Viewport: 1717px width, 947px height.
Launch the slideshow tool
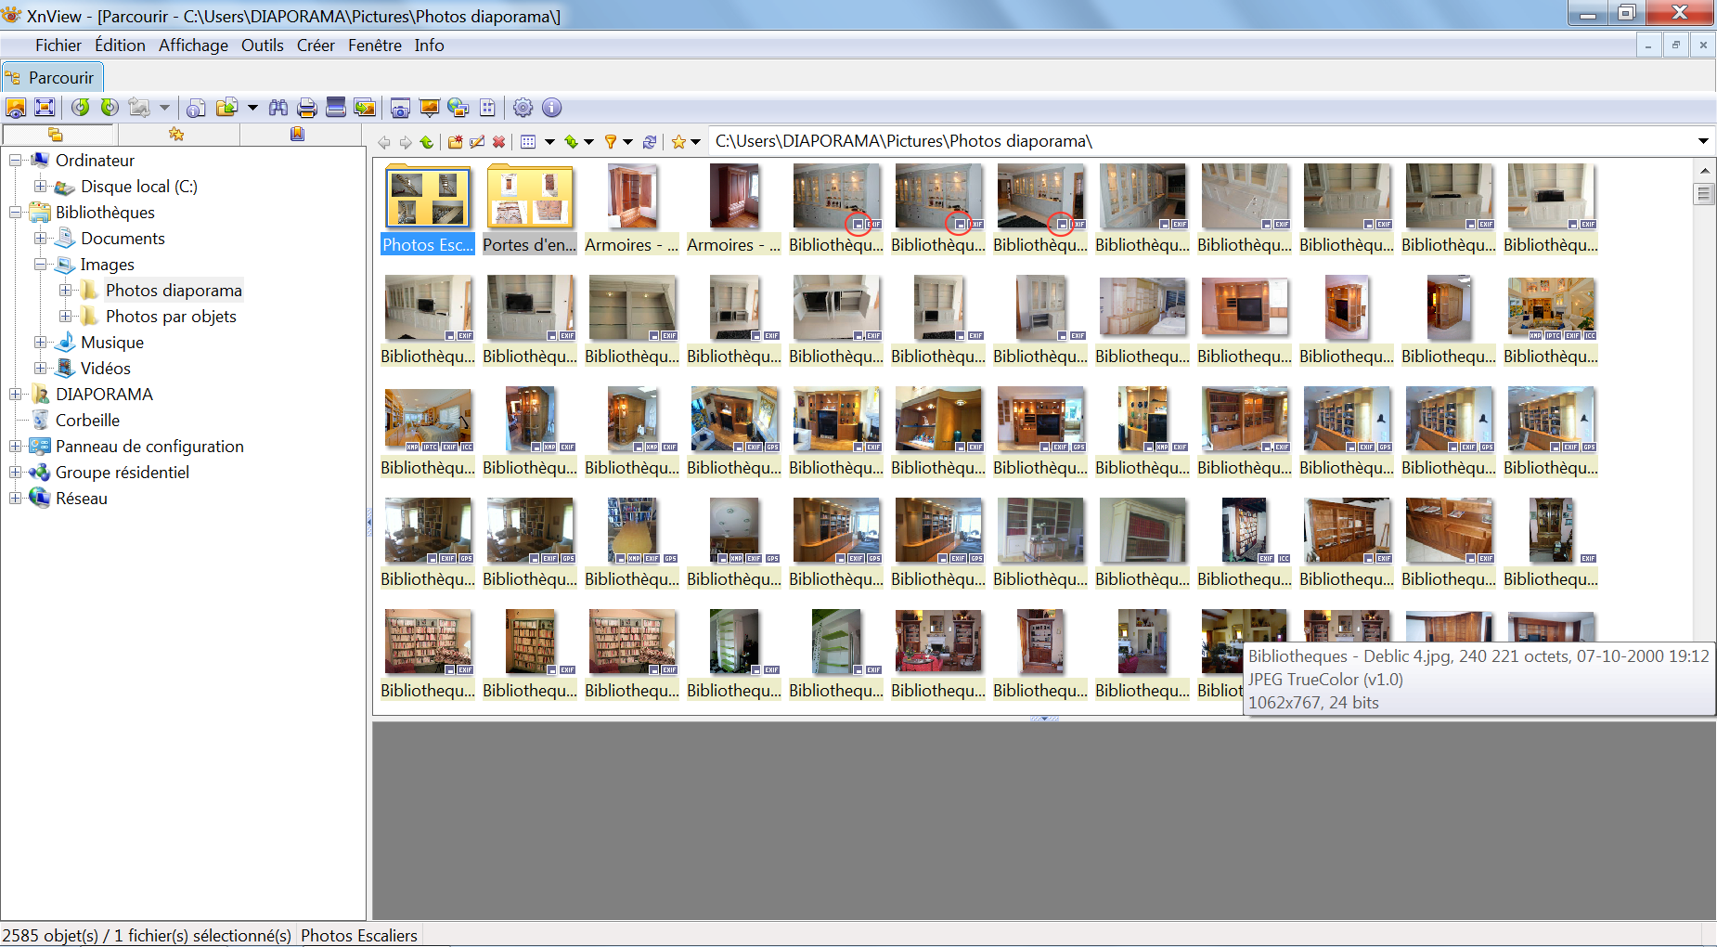coord(429,108)
